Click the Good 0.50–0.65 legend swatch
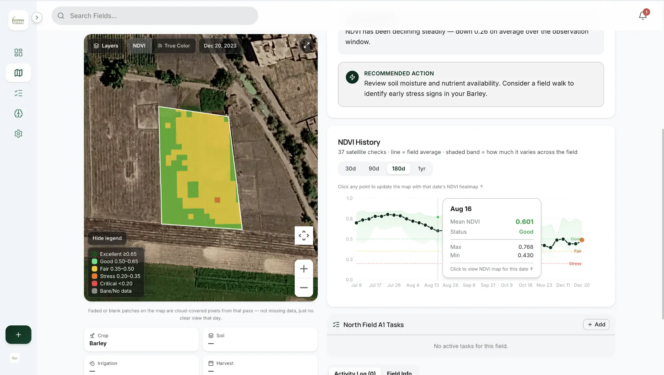This screenshot has height=375, width=664. [94, 262]
